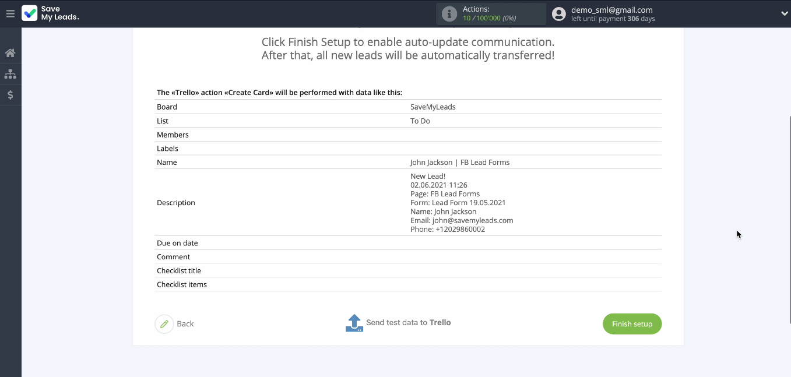The height and width of the screenshot is (377, 791).
Task: Click 'New Lead!' description line
Action: [x=428, y=176]
